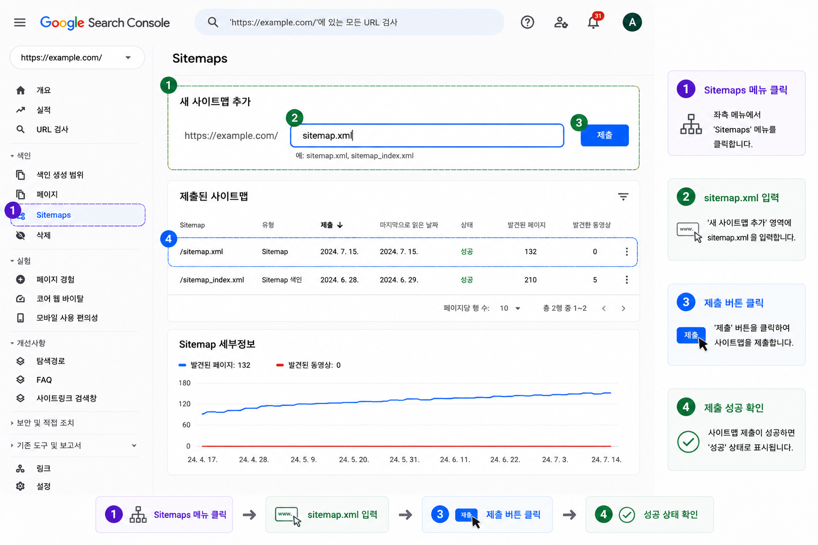Click the sitemap URL input containing sitemap.xml
Viewport: 818px width, 545px height.
point(427,136)
